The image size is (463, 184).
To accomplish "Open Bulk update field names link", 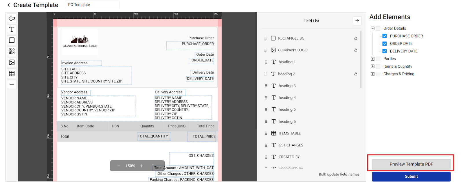I will [339, 174].
